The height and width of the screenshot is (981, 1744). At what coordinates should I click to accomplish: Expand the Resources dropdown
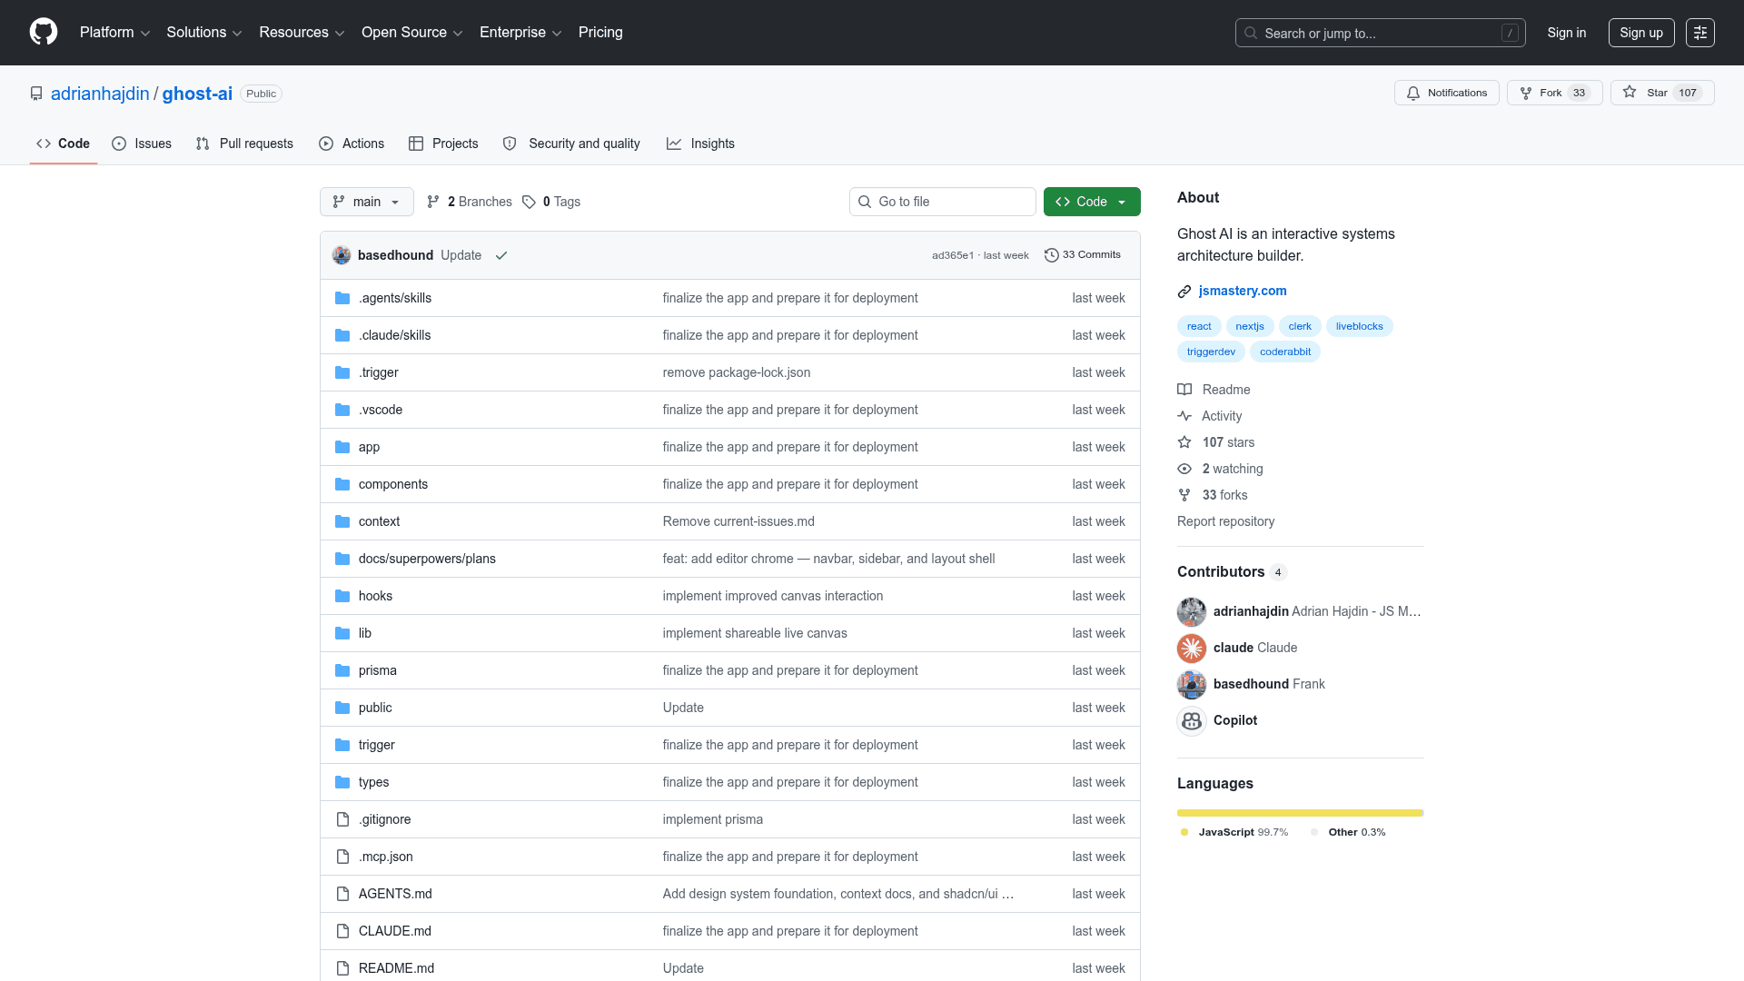click(x=302, y=33)
